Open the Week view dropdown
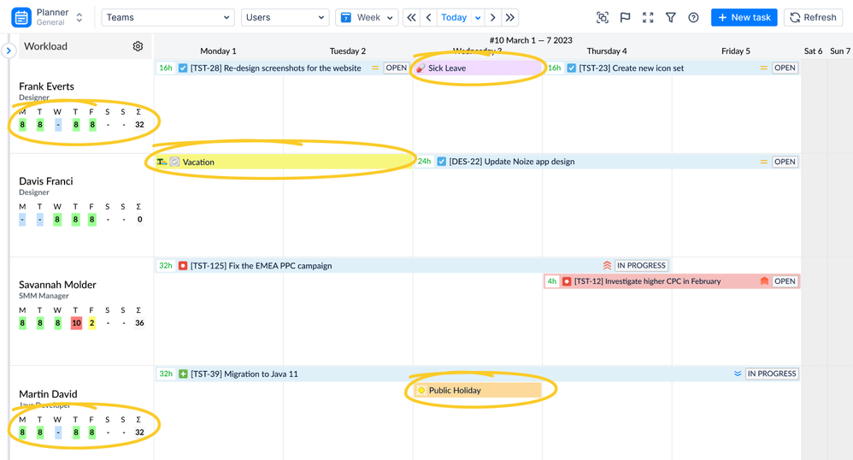 coord(367,17)
